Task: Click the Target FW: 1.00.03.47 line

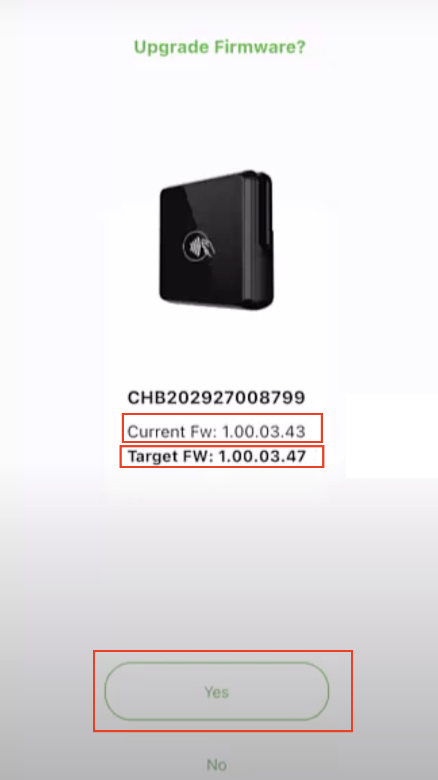Action: point(217,457)
